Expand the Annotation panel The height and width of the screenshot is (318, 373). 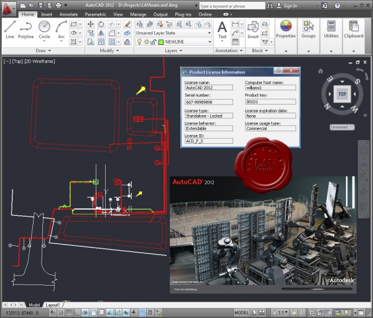click(229, 50)
